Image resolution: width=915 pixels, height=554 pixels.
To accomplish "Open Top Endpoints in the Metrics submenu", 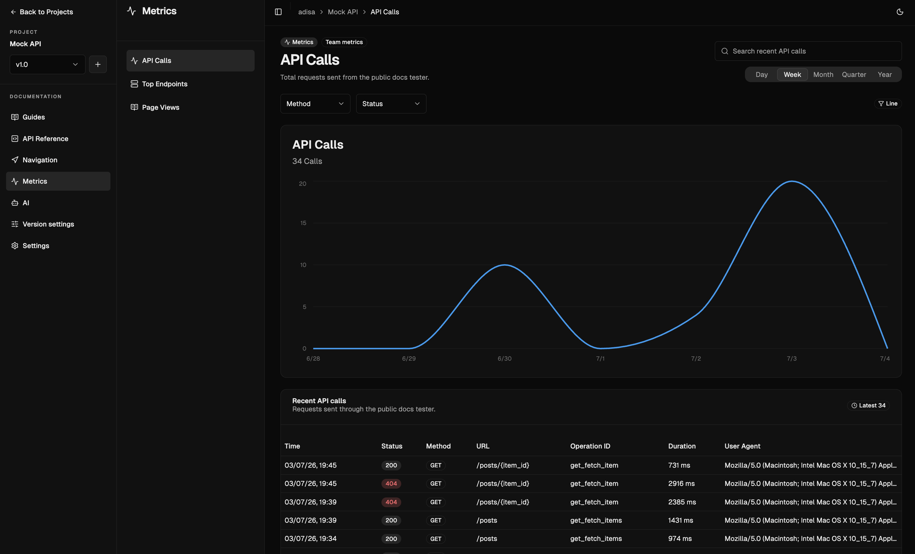I will coord(190,84).
